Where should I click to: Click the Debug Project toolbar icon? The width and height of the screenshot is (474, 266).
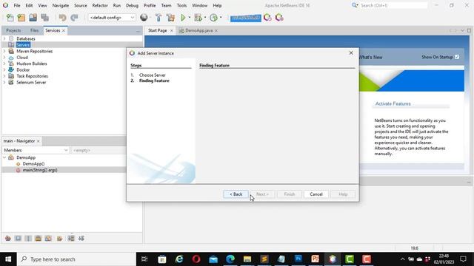click(198, 18)
